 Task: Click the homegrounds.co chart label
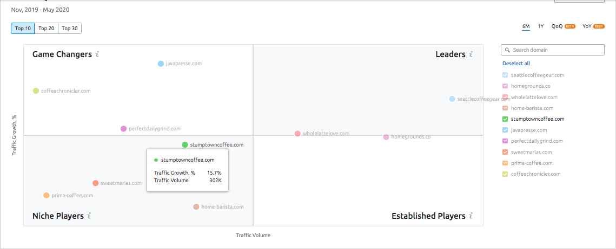point(411,137)
